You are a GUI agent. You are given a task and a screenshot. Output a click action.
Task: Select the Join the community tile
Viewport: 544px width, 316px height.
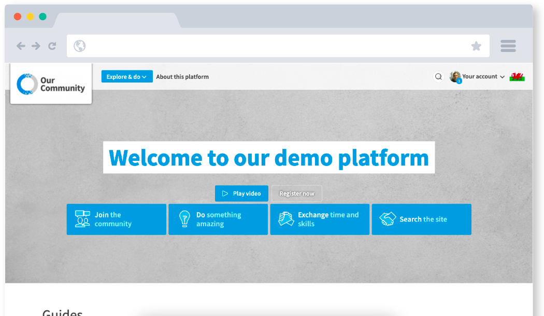pos(117,219)
